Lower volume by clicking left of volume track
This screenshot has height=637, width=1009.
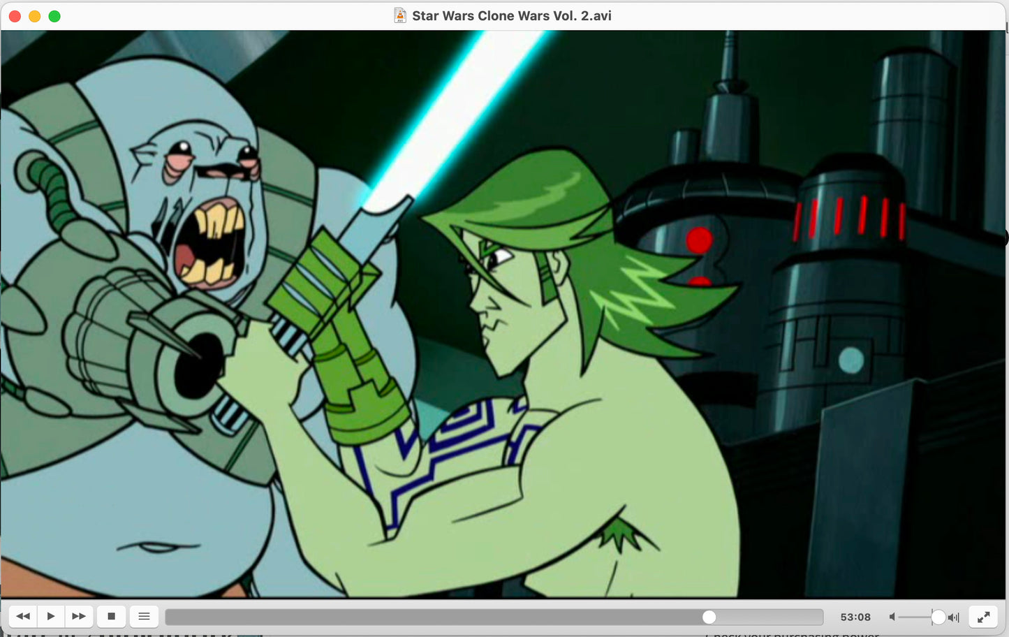click(908, 617)
